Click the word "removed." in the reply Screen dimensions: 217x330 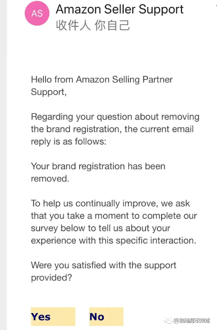click(x=50, y=178)
